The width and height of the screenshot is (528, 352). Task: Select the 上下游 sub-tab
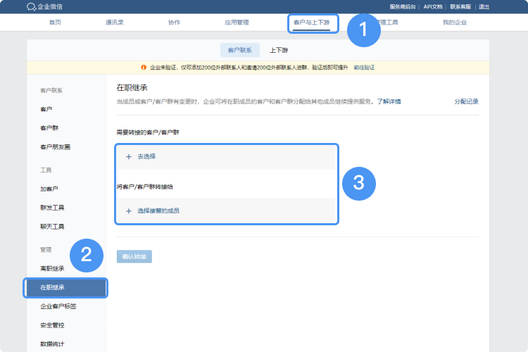tap(279, 50)
